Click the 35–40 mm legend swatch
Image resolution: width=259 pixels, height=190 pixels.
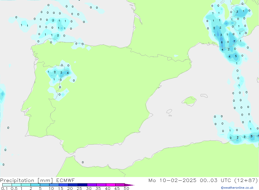101,185
